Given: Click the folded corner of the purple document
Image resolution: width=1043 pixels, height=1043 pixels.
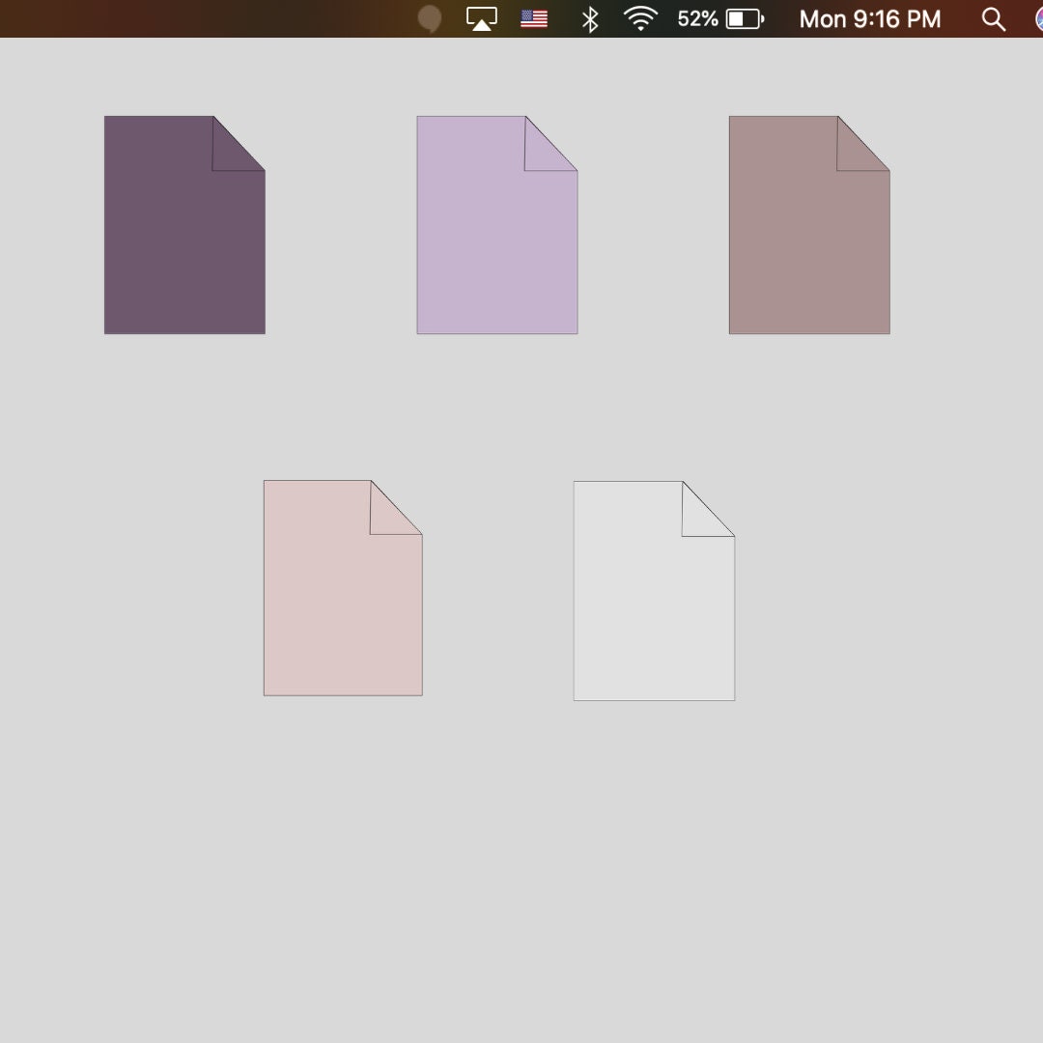Looking at the screenshot, I should pos(235,143).
